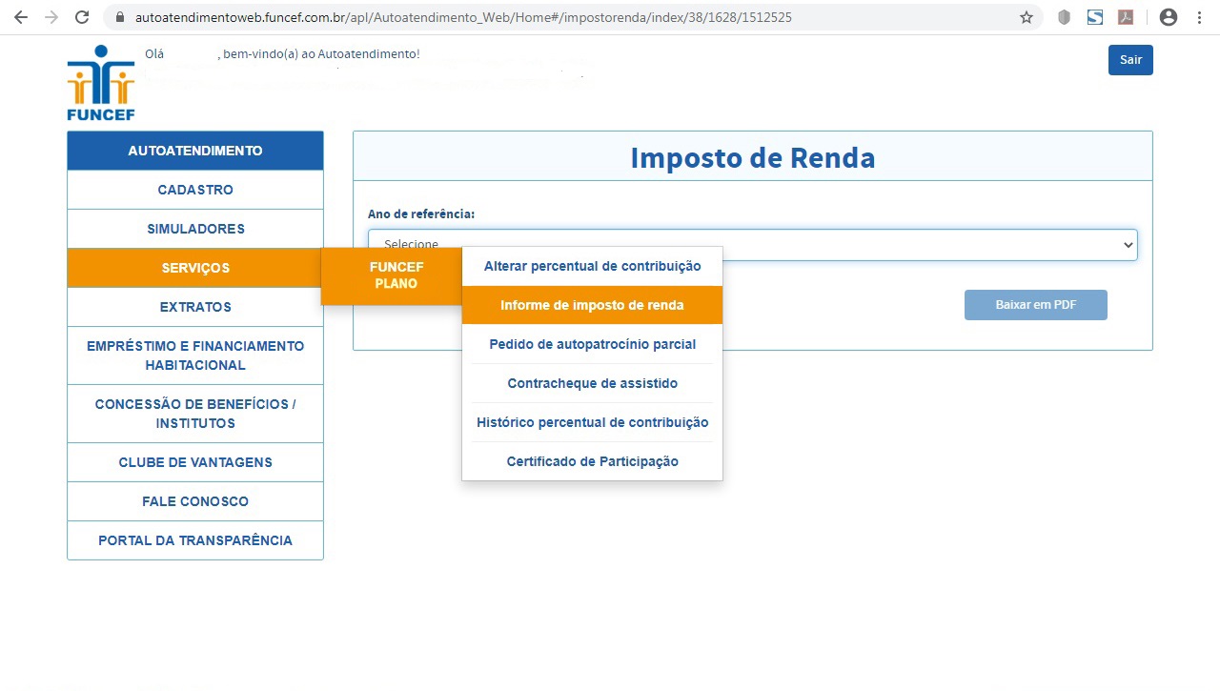Screen dimensions: 1220x691
Task: Click the site security padlock icon
Action: (x=120, y=16)
